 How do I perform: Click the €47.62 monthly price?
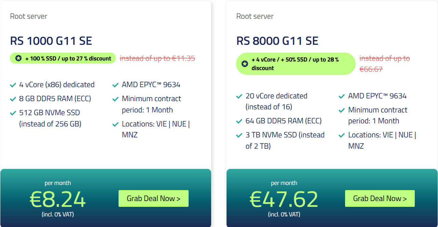284,199
